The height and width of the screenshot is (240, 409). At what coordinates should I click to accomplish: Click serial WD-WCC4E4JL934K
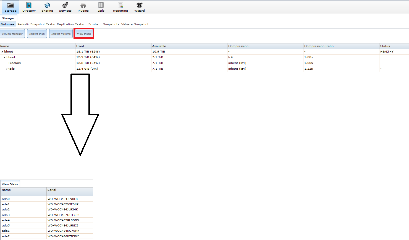click(x=63, y=210)
